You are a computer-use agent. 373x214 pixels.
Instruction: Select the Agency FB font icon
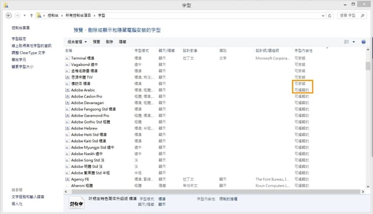pyautogui.click(x=68, y=179)
